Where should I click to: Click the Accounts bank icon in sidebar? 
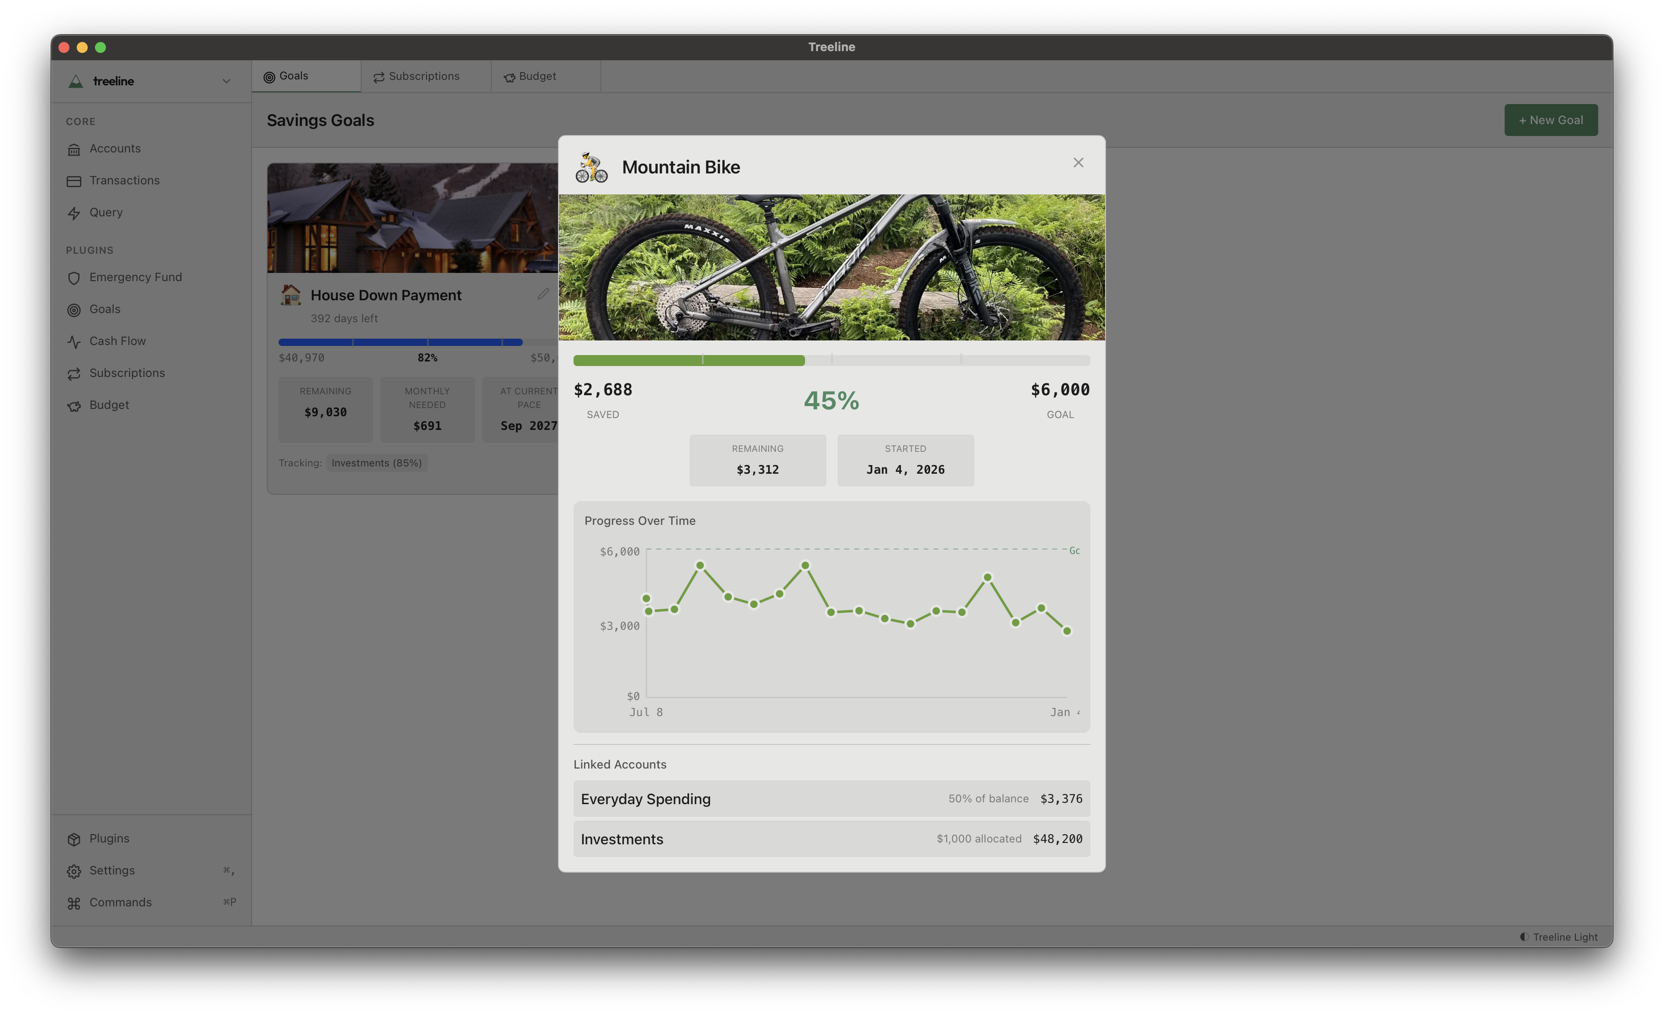(x=74, y=149)
